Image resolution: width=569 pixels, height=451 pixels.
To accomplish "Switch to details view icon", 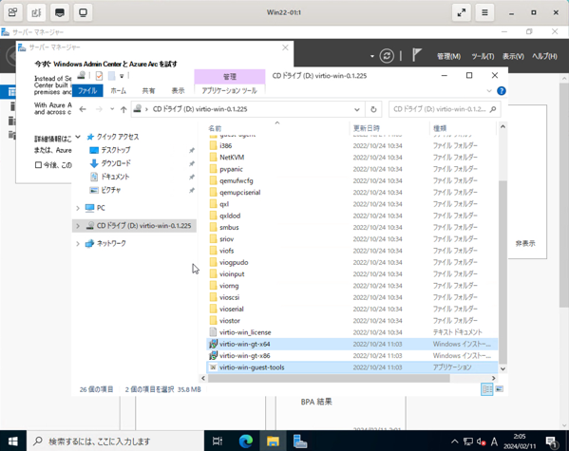I will pyautogui.click(x=486, y=389).
